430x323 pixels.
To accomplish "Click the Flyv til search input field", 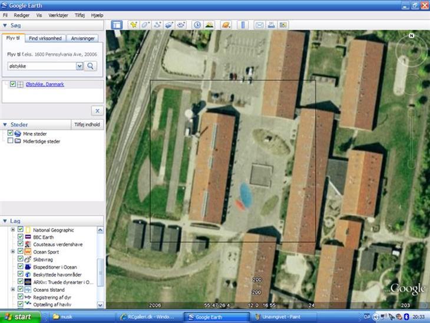I will [x=42, y=66].
